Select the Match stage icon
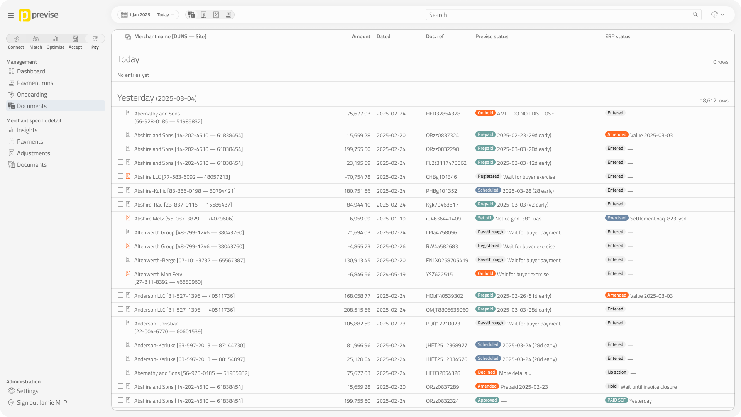Screen dimensions: 741x417 tap(36, 39)
